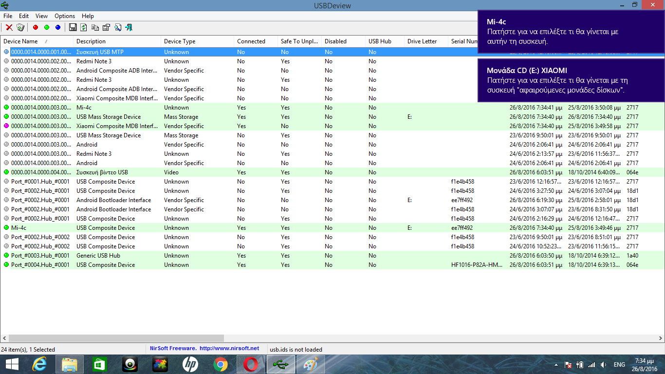Sort by the Connected column header
This screenshot has height=374, width=665.
(251, 41)
